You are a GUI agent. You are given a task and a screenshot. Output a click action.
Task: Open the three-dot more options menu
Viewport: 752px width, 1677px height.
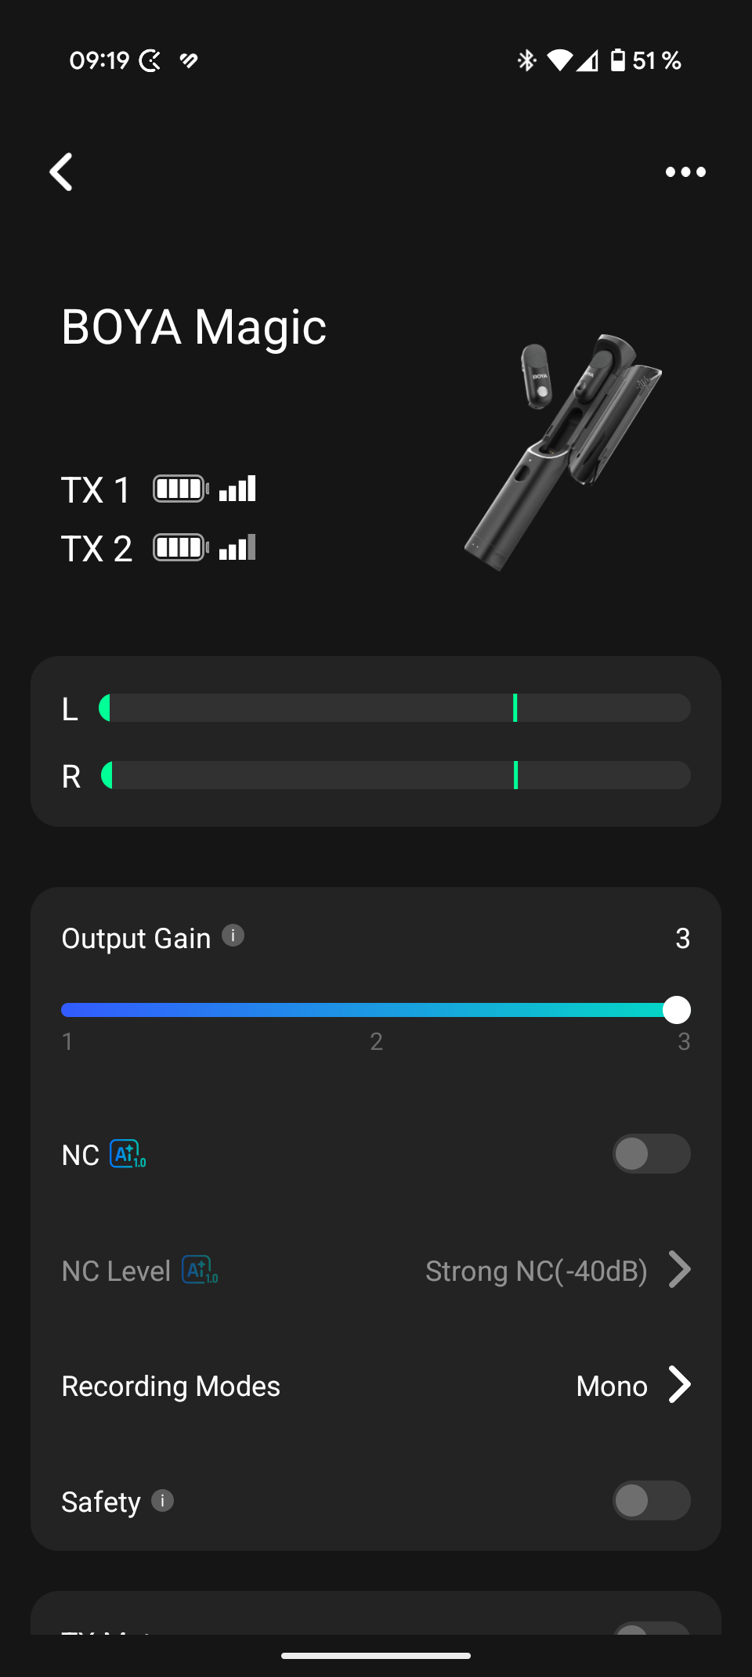685,171
